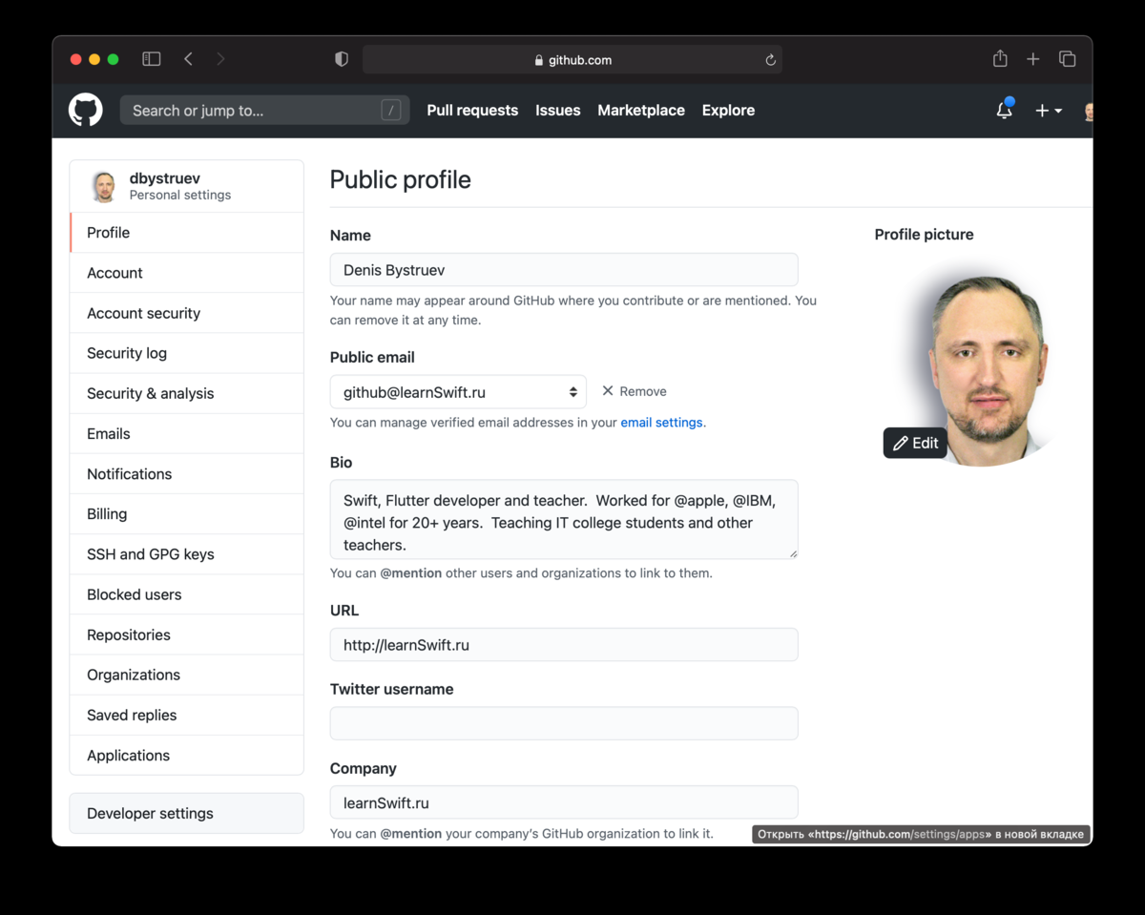The width and height of the screenshot is (1145, 915).
Task: Open Pull requests in top nav
Action: tap(472, 111)
